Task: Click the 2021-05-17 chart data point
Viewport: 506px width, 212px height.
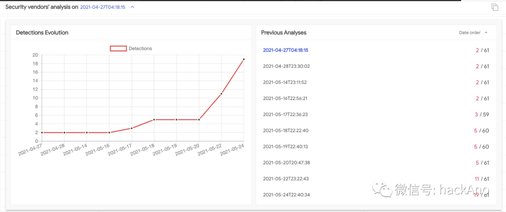Action: [132, 128]
